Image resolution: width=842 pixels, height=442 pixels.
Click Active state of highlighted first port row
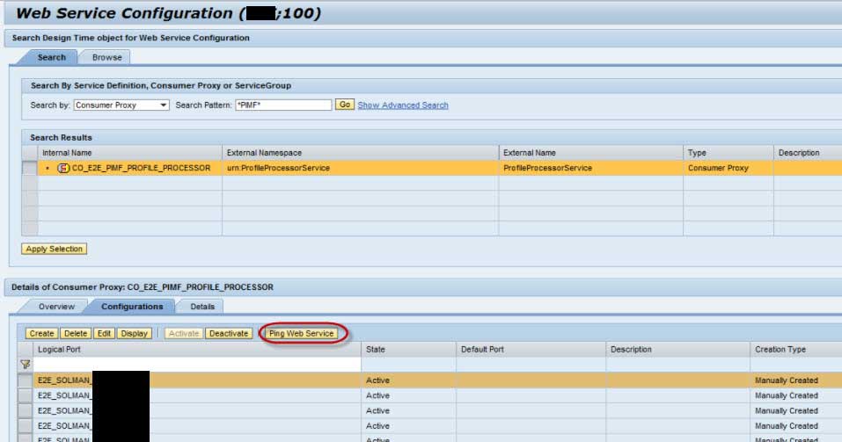(377, 380)
